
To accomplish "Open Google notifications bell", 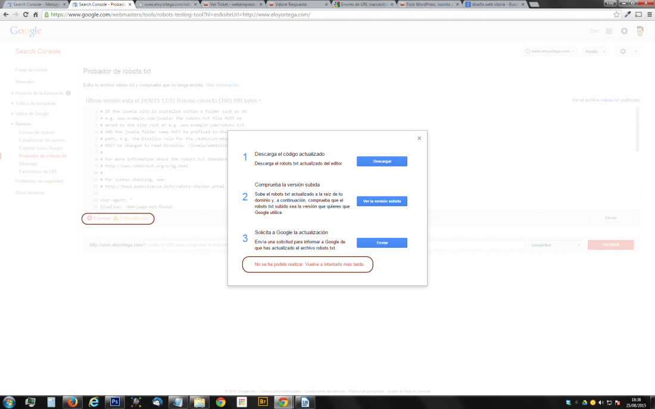I will point(624,31).
